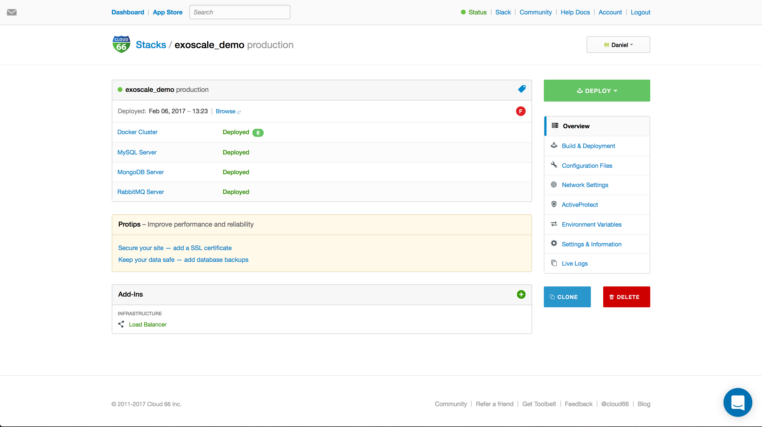Click the green tag icon on the stack panel
This screenshot has width=762, height=427.
tap(522, 89)
